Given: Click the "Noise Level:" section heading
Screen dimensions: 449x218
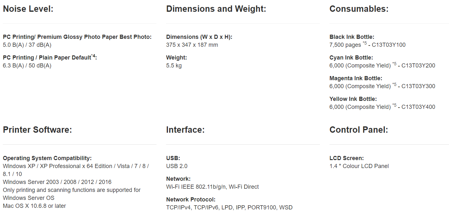Looking at the screenshot, I should click(x=28, y=9).
